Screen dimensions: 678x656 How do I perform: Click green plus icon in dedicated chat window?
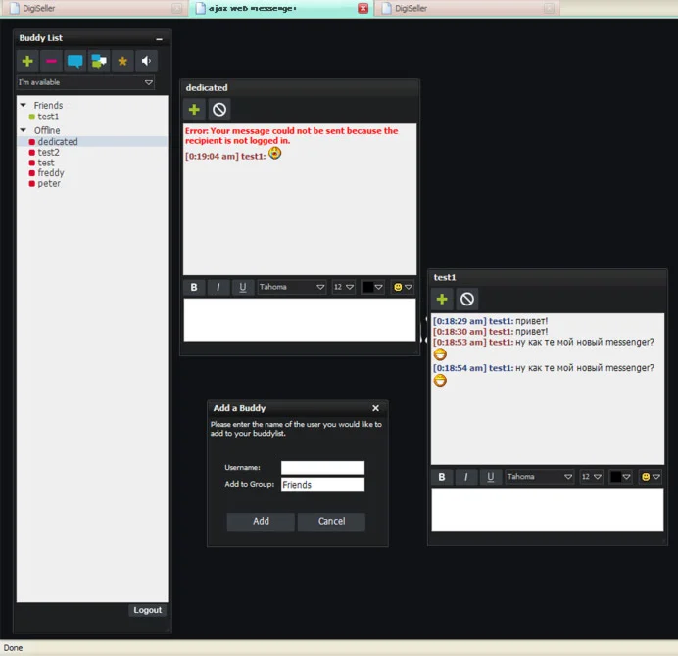(194, 110)
